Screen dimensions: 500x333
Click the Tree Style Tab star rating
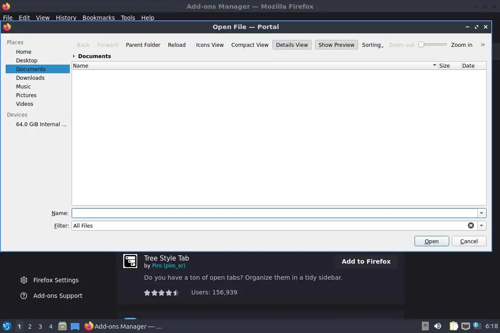(161, 293)
